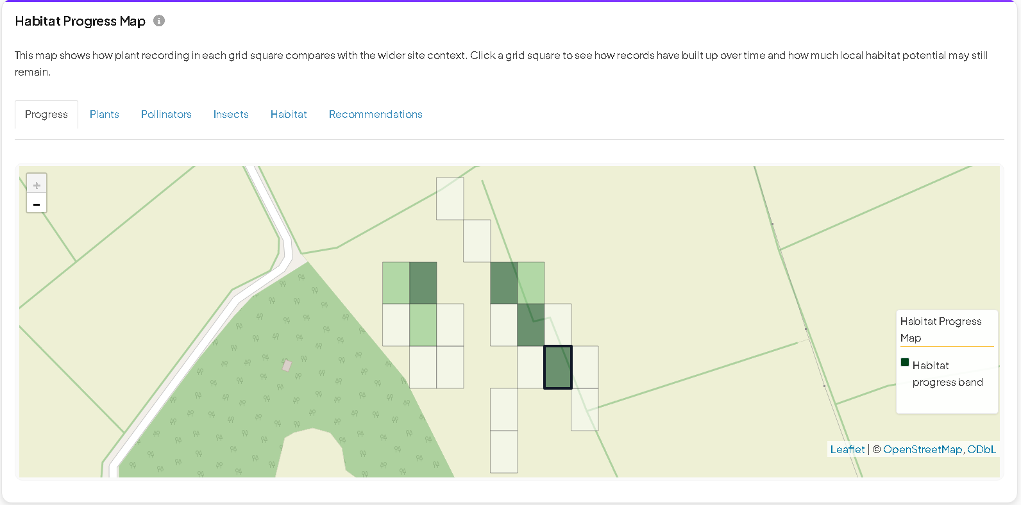The width and height of the screenshot is (1021, 505).
Task: Click the bottommost pale grid square
Action: tap(503, 452)
